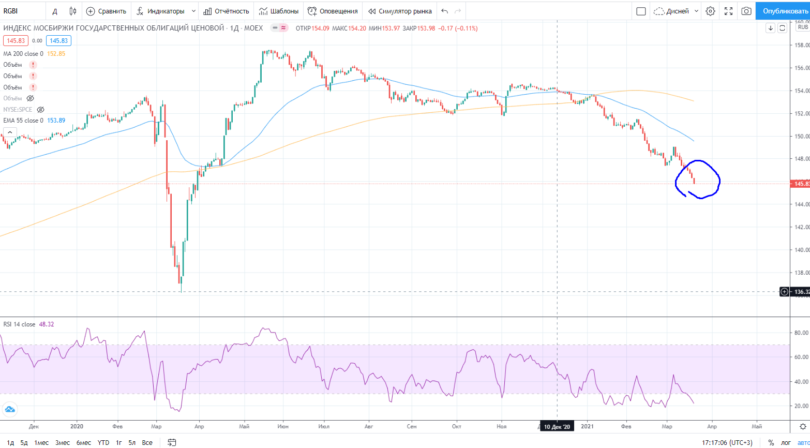Enter fullscreen mode
This screenshot has height=448, width=810.
click(x=728, y=11)
